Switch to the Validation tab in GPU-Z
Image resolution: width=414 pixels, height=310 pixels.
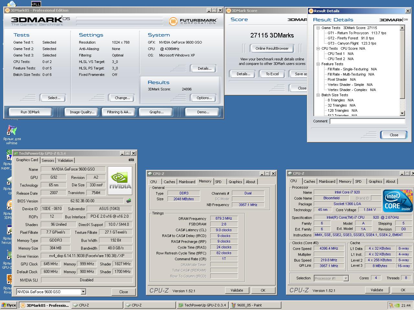pyautogui.click(x=66, y=160)
